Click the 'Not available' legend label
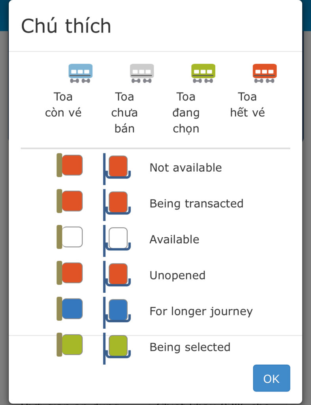This screenshot has height=405, width=311. pyautogui.click(x=186, y=168)
